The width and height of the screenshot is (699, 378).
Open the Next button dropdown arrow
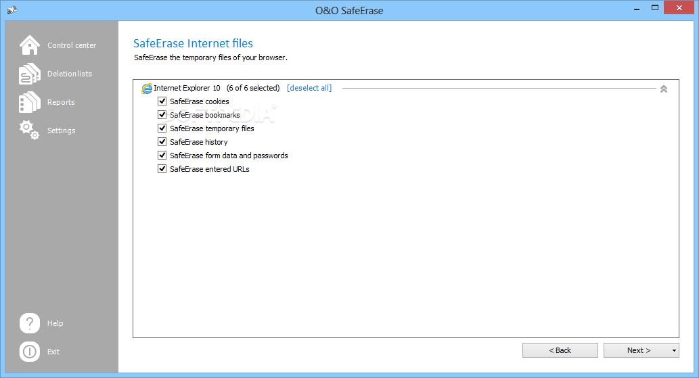coord(674,350)
